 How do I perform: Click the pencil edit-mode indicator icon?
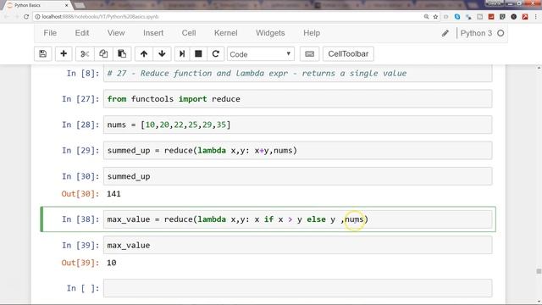(x=445, y=33)
